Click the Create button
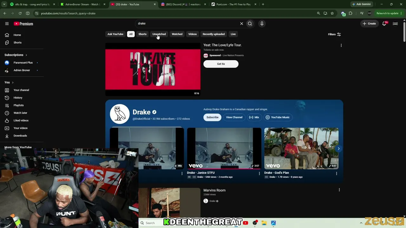 click(x=369, y=23)
